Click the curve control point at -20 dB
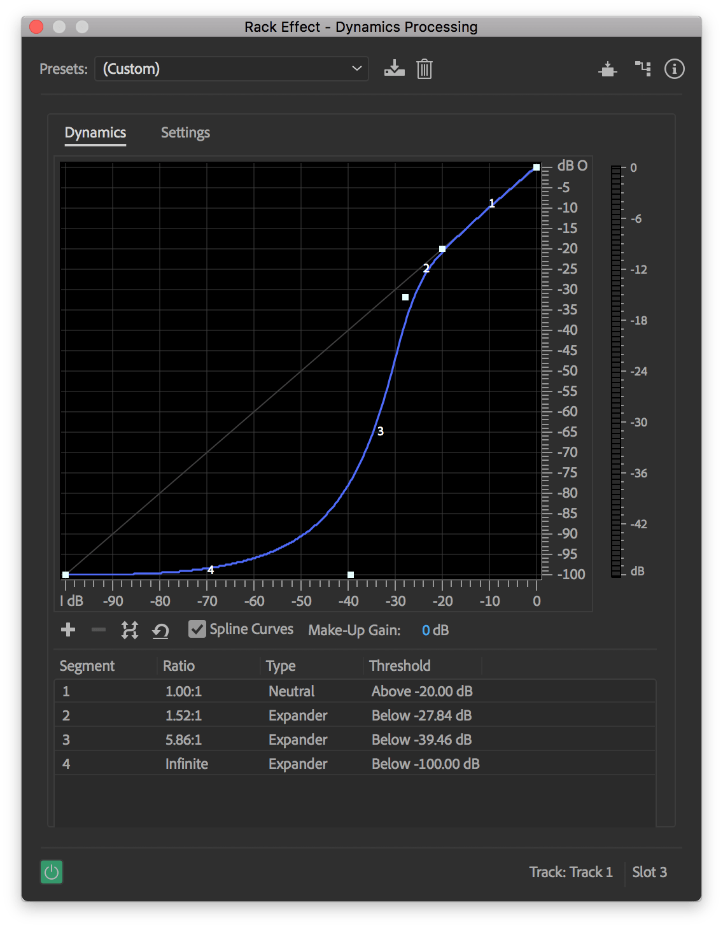This screenshot has width=723, height=928. (442, 249)
